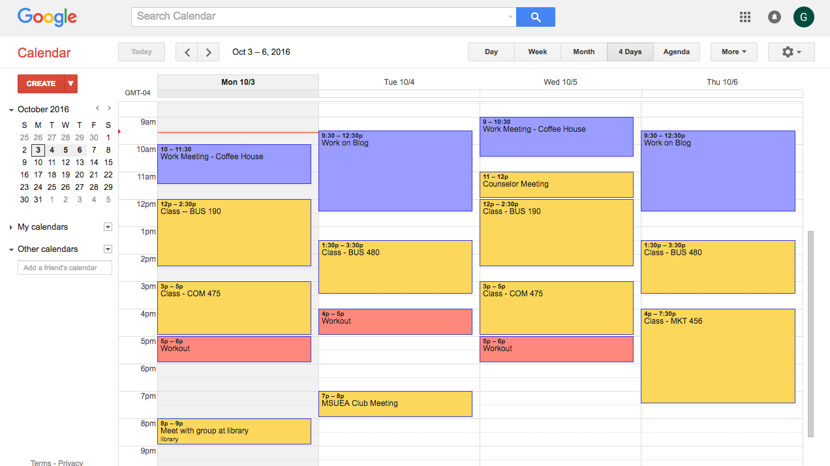Collapse the October 2016 mini calendar

[x=11, y=110]
